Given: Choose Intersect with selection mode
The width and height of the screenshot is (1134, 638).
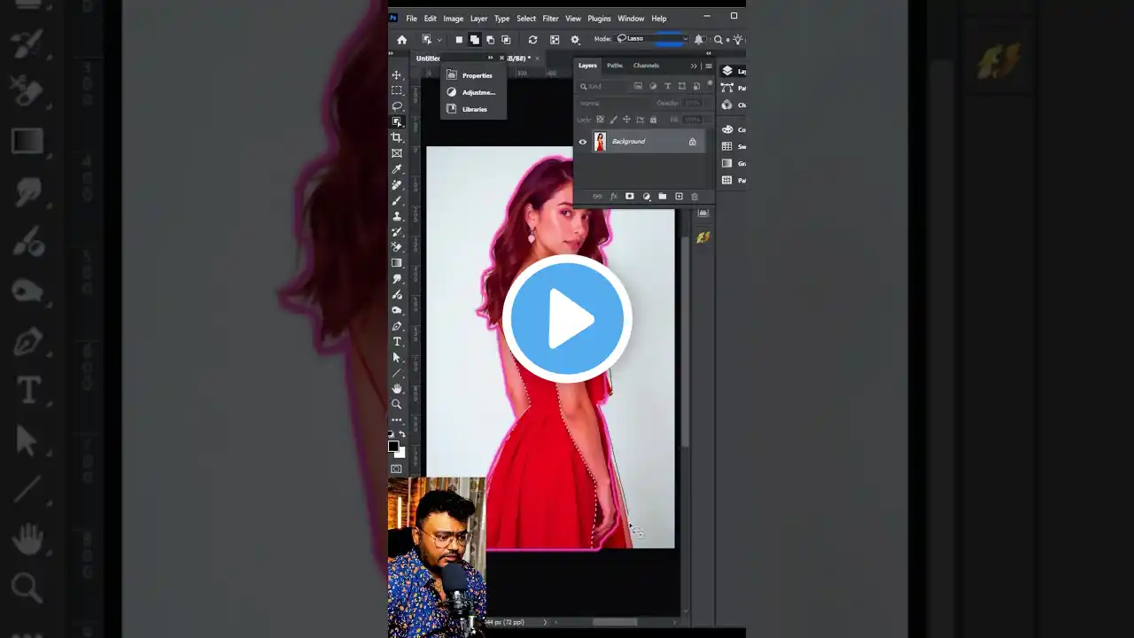Looking at the screenshot, I should [x=506, y=40].
